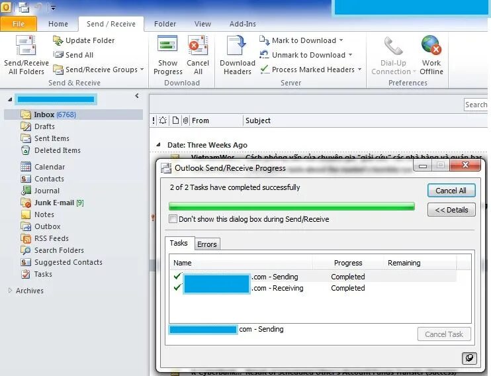Click Cancel All ribbon icon
Screen dimensions: 491x376
pos(198,45)
